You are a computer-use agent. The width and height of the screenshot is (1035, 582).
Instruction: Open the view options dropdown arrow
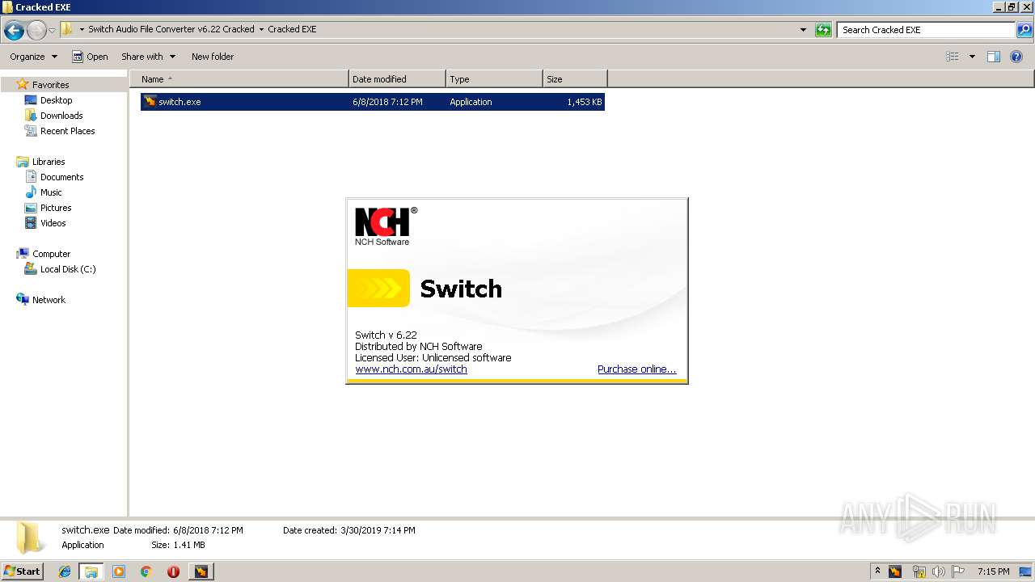point(972,57)
